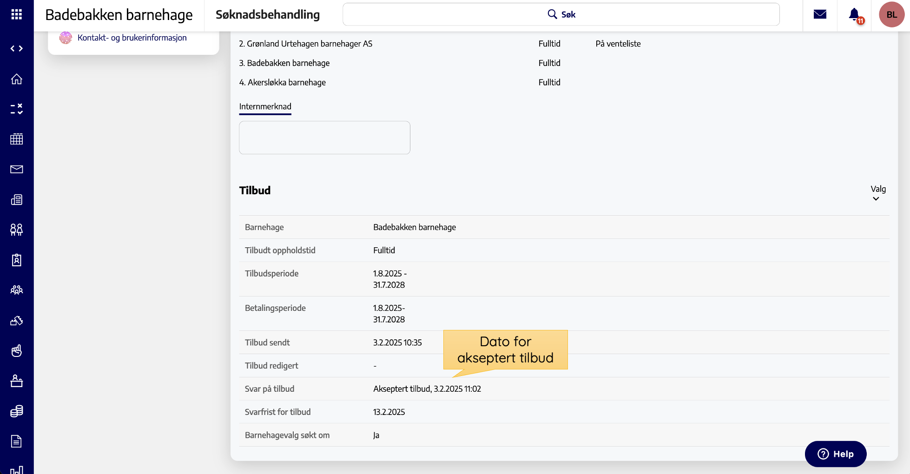This screenshot has width=910, height=474.
Task: Open notifications bell with 11 badge
Action: pos(854,15)
